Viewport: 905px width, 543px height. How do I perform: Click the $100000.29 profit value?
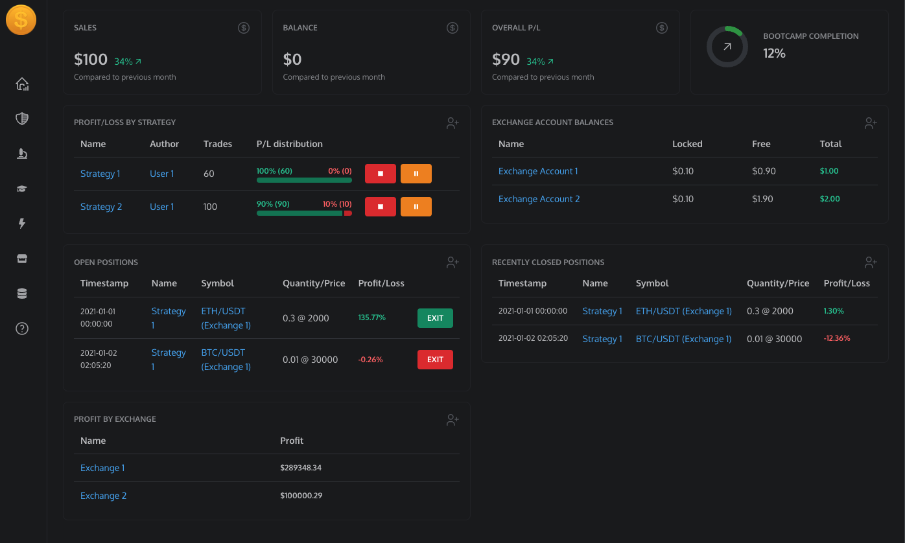pos(301,496)
